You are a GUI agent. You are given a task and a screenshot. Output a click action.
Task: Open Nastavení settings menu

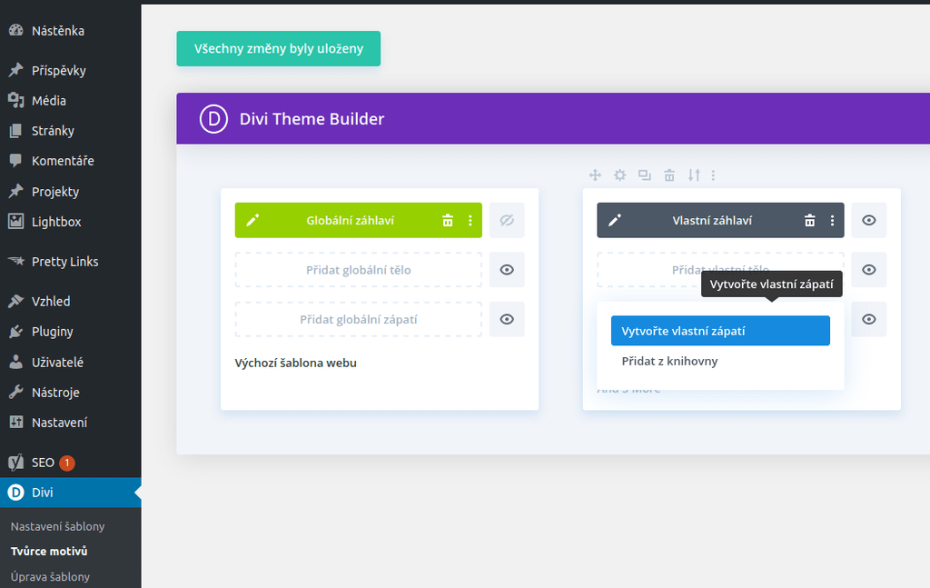[59, 424]
